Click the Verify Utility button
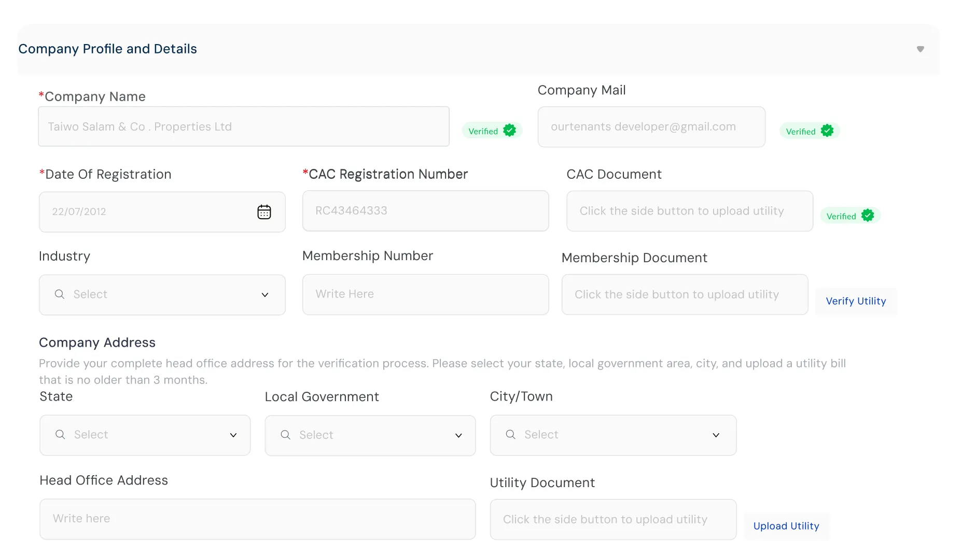This screenshot has height=541, width=962. [856, 301]
